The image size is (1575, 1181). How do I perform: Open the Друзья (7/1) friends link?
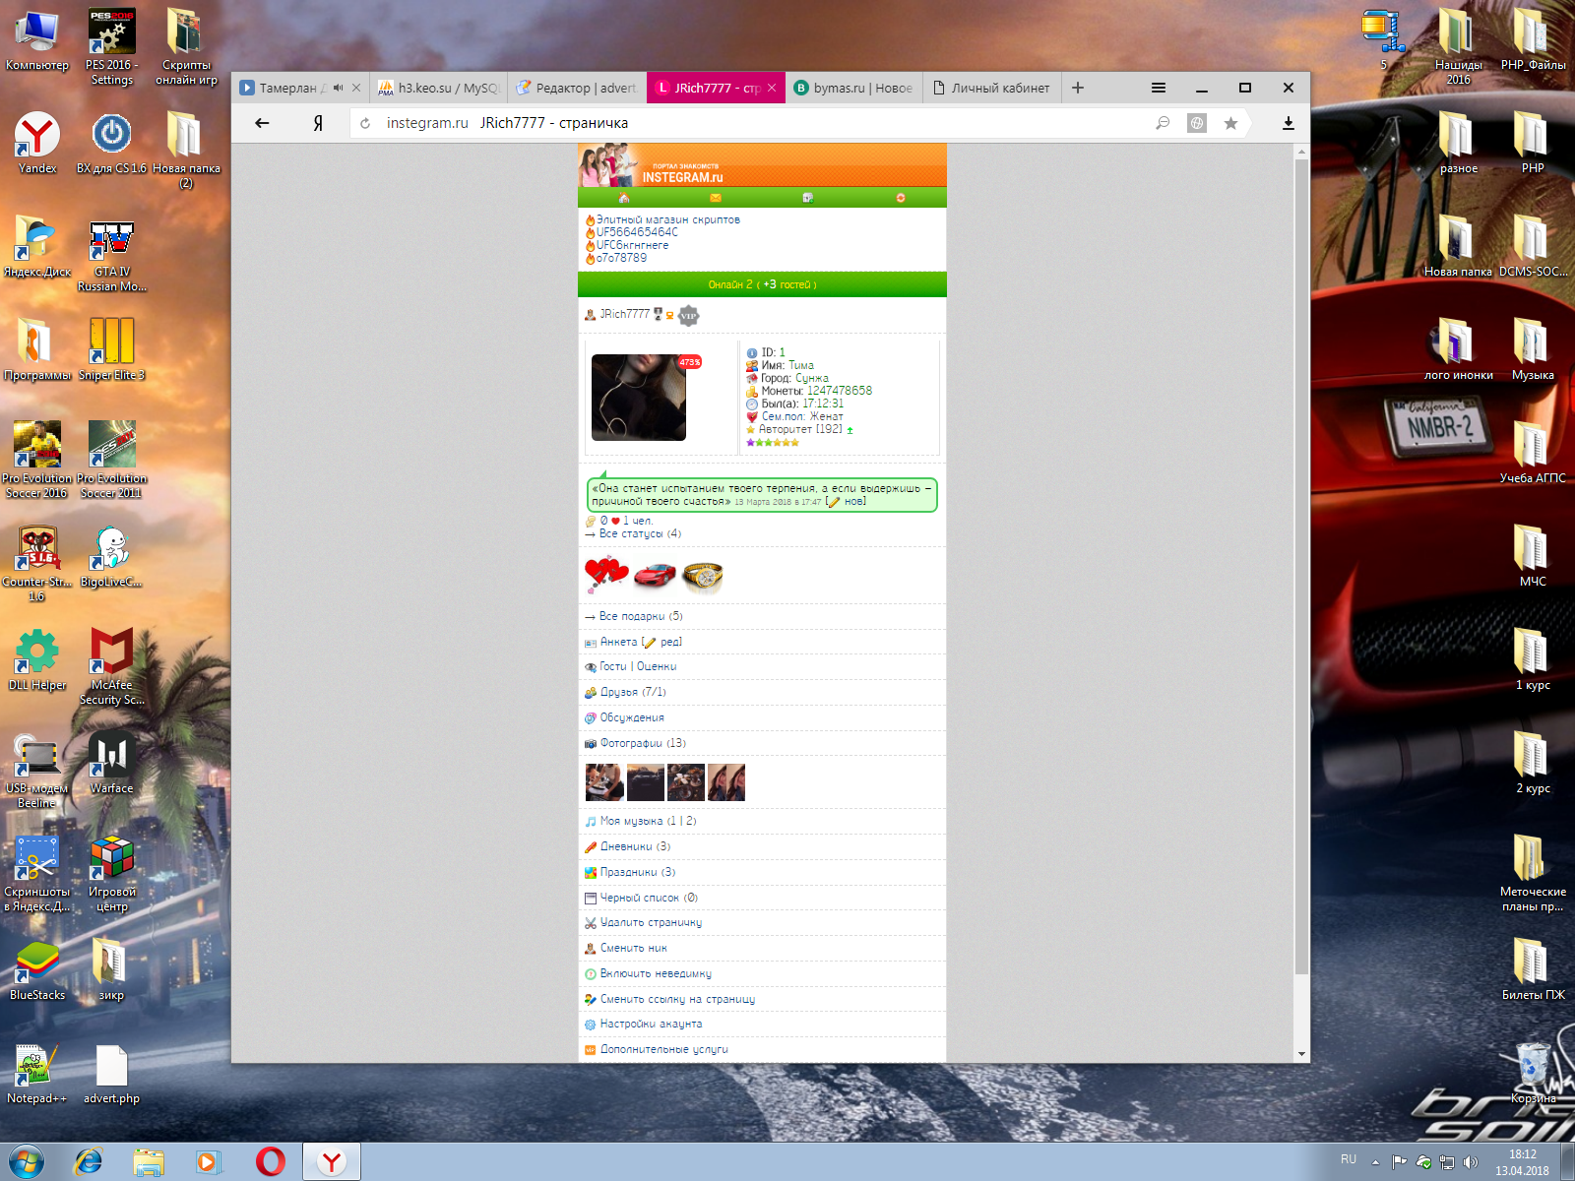click(633, 692)
